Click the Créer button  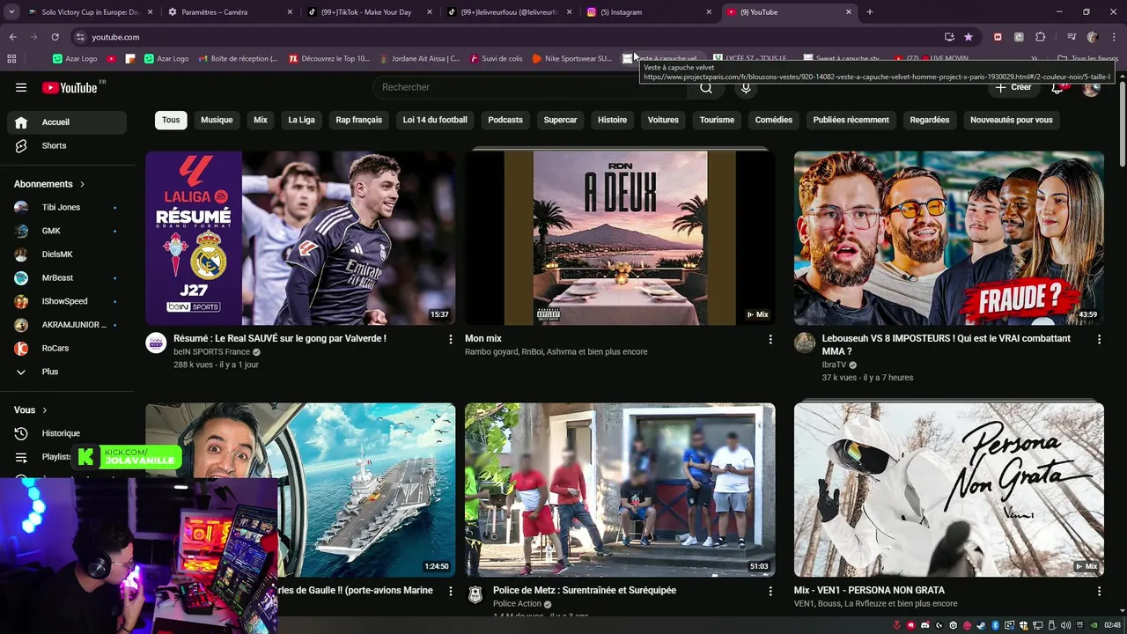[1013, 87]
